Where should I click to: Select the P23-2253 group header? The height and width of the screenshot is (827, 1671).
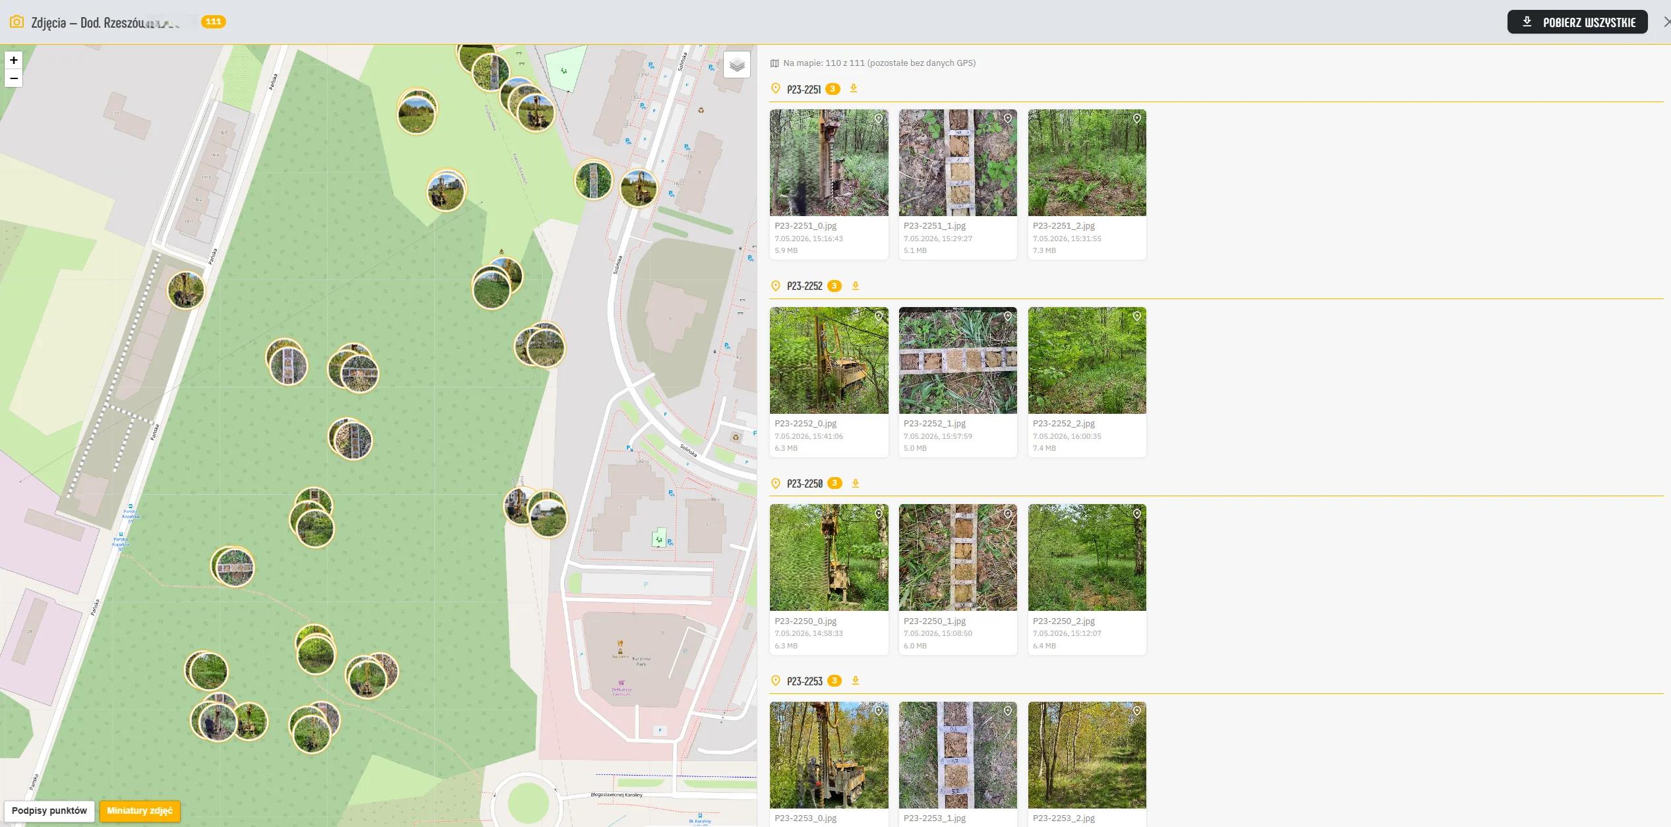click(x=805, y=681)
